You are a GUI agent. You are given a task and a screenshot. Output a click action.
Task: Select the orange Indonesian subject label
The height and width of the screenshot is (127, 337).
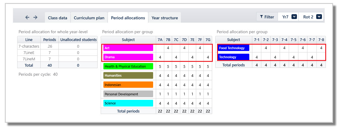point(128,85)
